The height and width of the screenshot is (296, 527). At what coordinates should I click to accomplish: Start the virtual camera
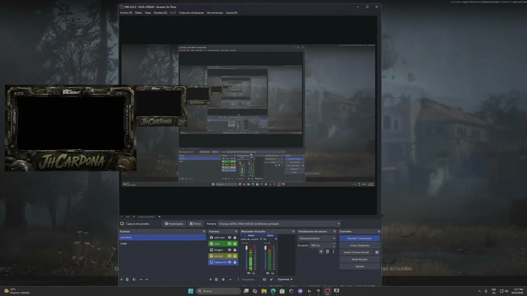(x=356, y=252)
